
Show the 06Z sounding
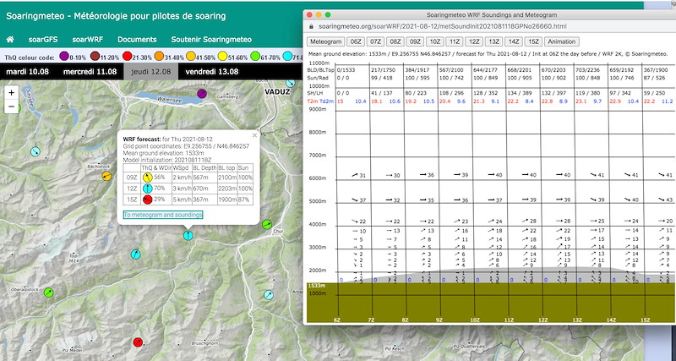356,41
